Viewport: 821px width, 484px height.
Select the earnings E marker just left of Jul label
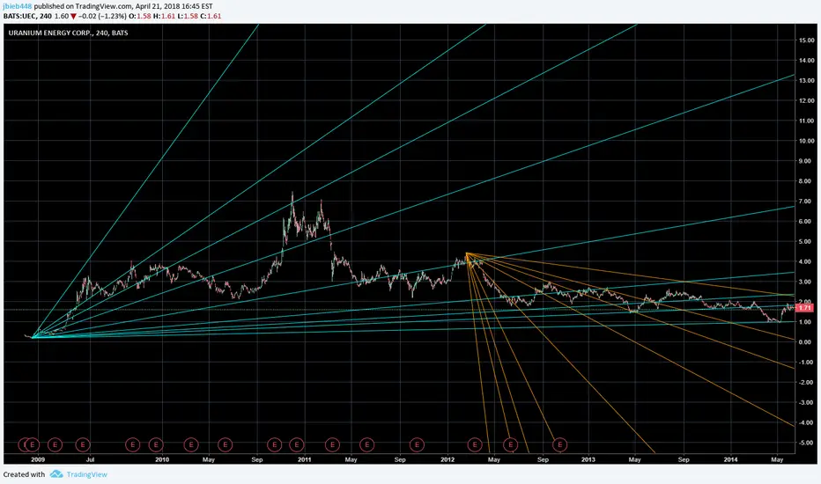pyautogui.click(x=83, y=444)
